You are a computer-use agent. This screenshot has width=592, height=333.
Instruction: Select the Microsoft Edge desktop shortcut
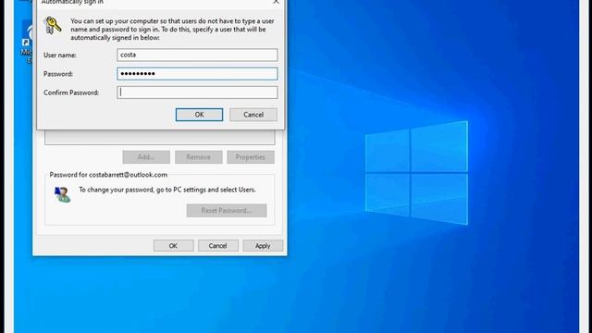28,42
